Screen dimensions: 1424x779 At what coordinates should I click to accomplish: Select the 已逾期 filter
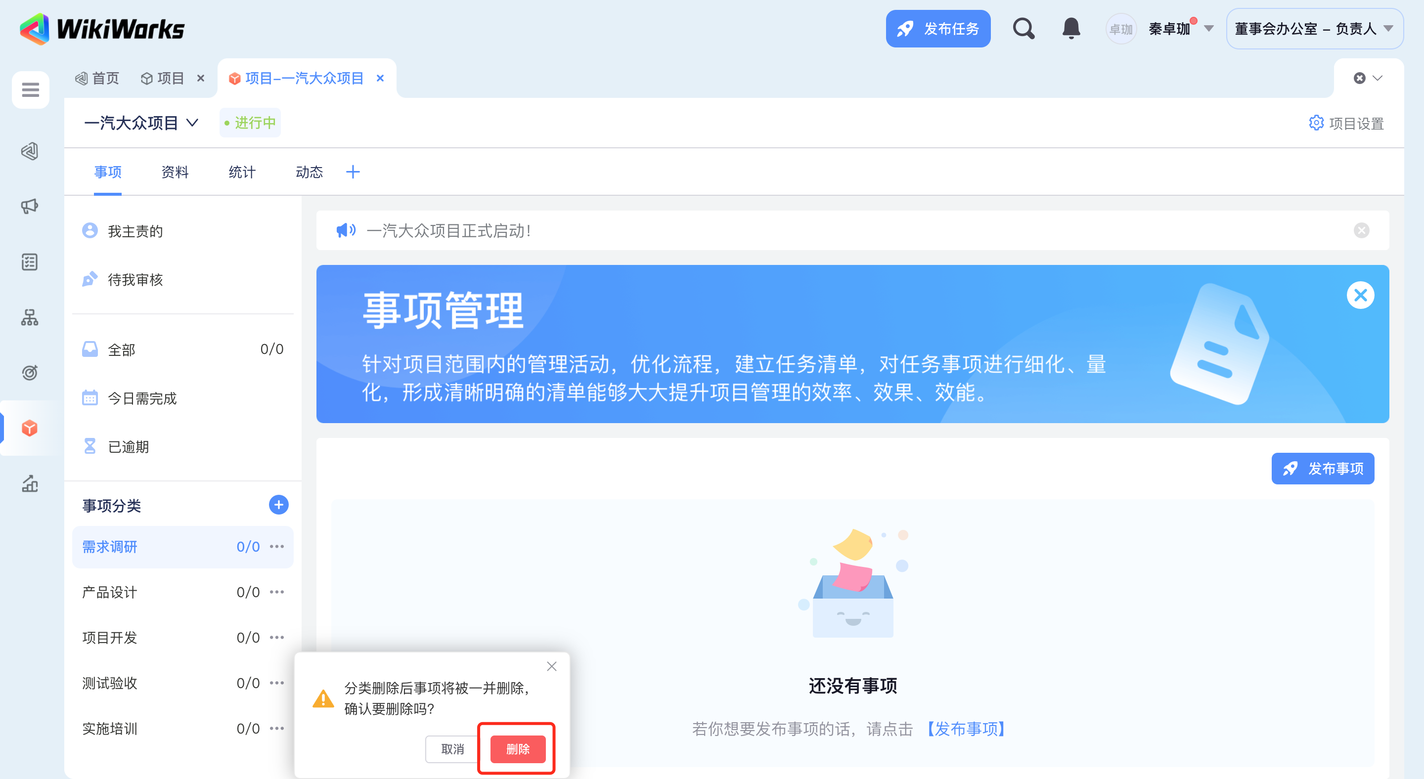128,446
